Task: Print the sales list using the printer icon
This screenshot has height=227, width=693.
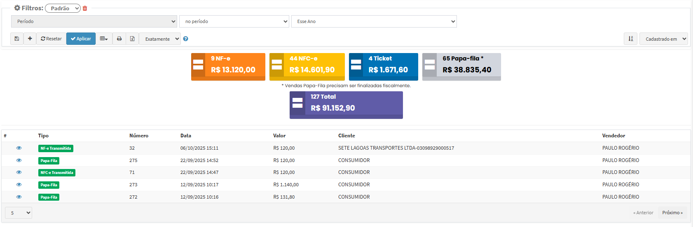Action: 119,39
